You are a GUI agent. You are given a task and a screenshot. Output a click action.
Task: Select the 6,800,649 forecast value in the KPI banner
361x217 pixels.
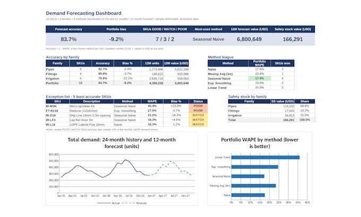(250, 39)
